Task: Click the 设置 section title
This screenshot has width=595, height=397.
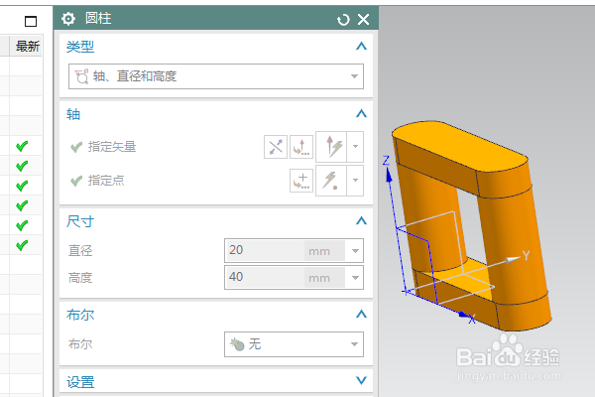Action: [80, 382]
